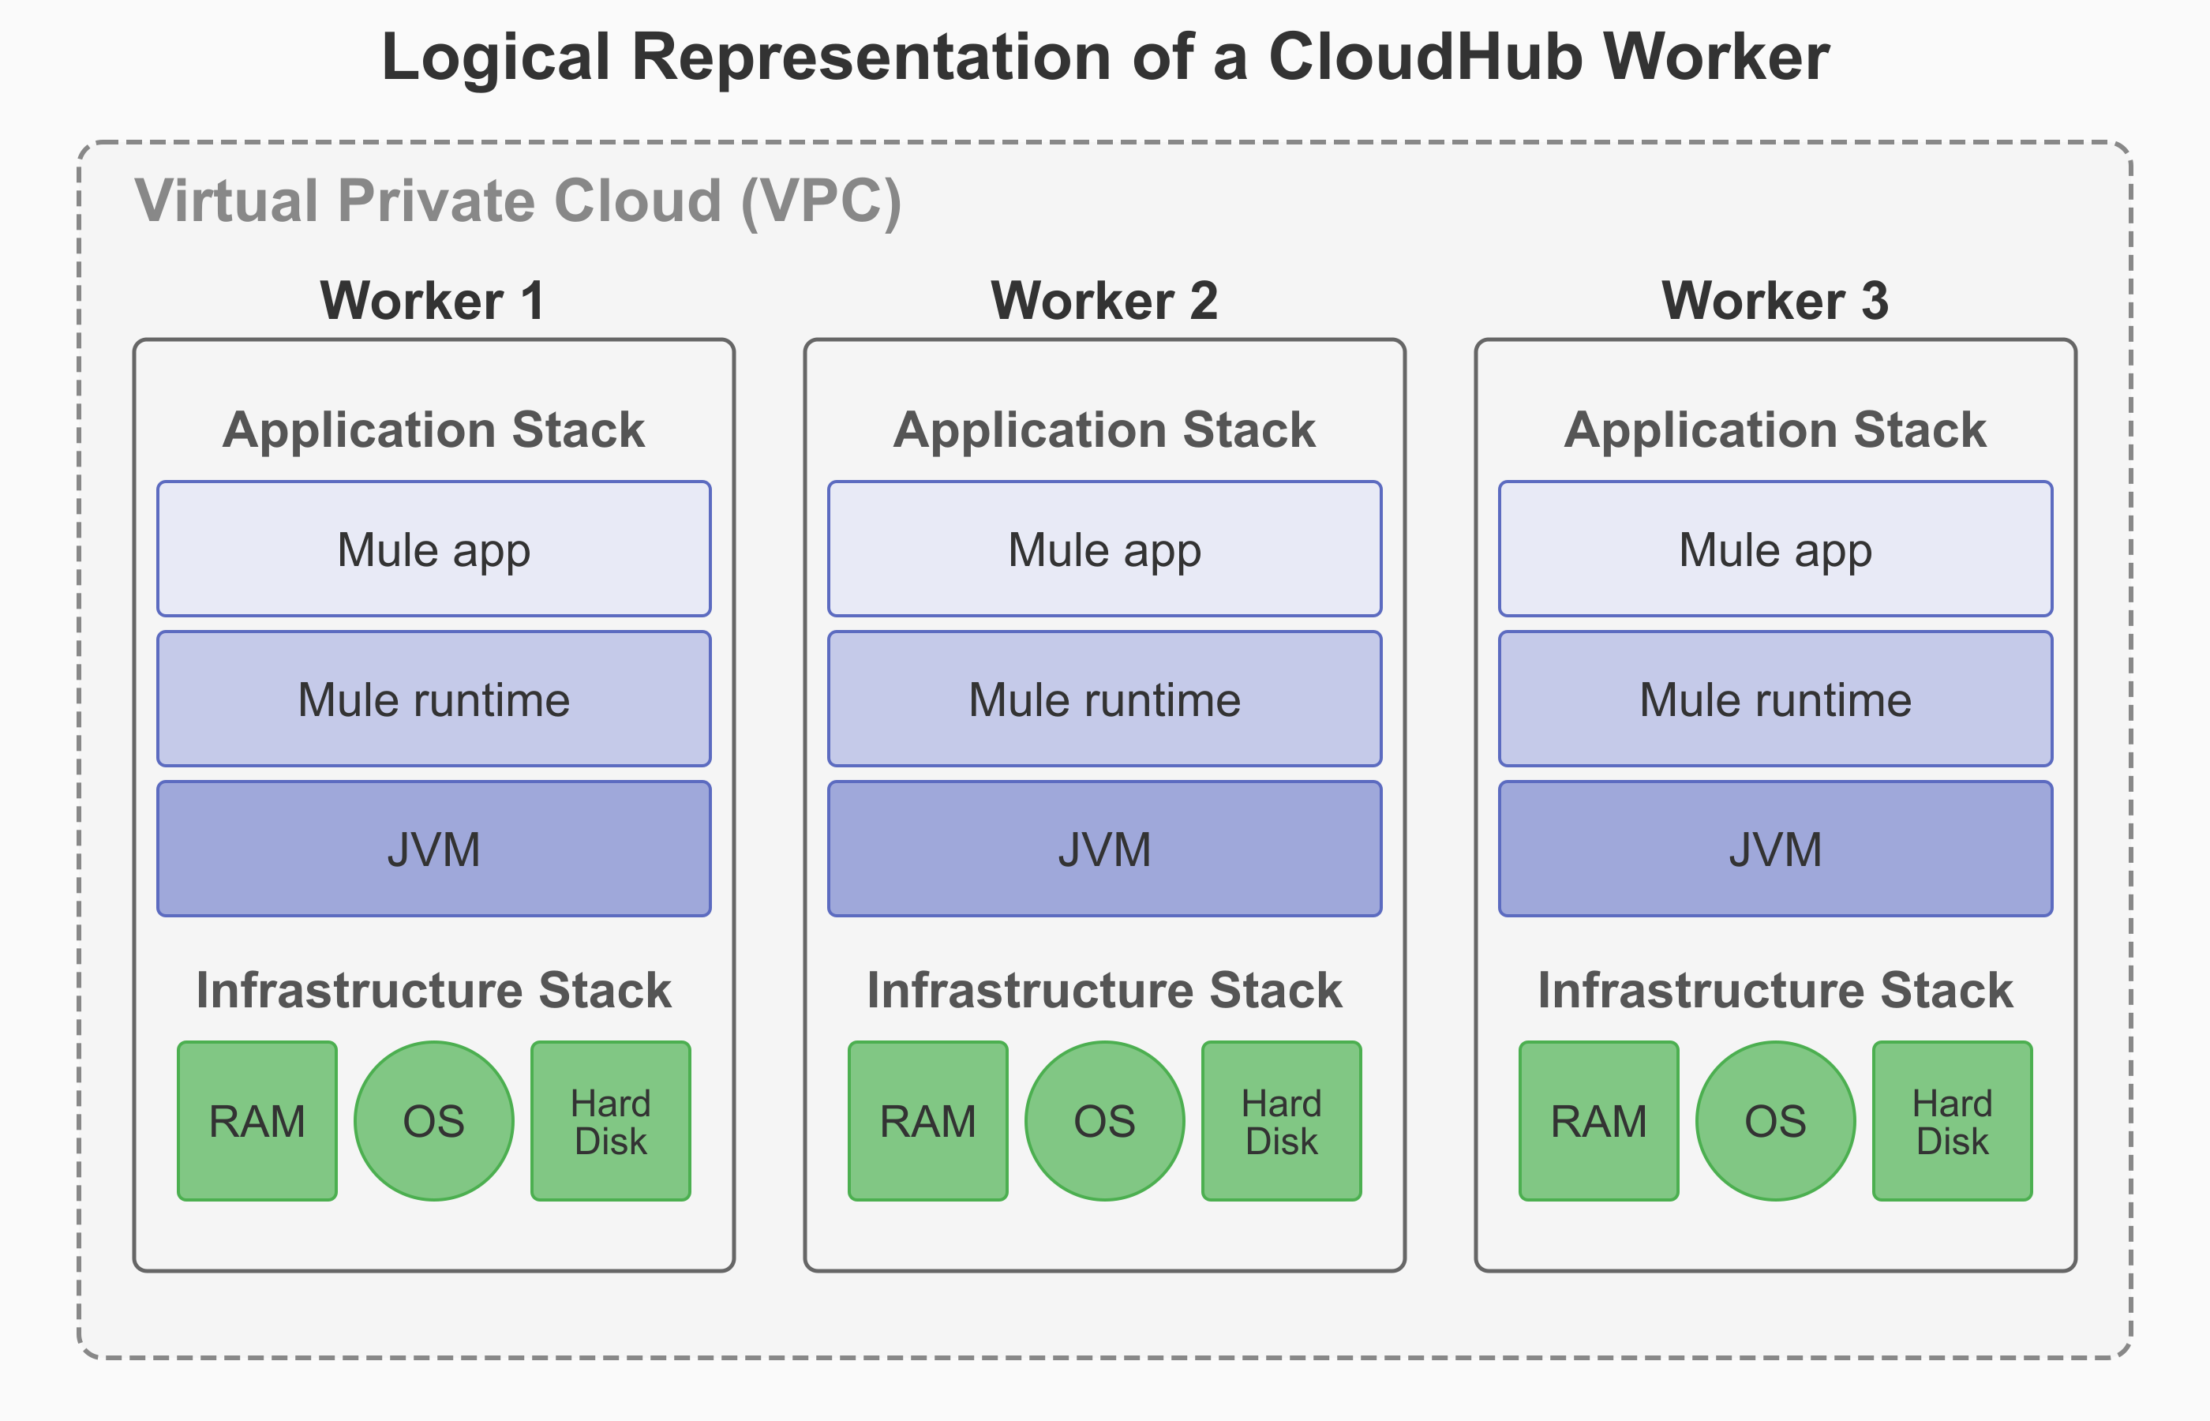Select the RAM block in Worker 1
The image size is (2210, 1421).
coord(257,1119)
